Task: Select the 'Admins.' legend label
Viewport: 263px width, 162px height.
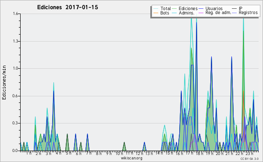Action: (187, 13)
